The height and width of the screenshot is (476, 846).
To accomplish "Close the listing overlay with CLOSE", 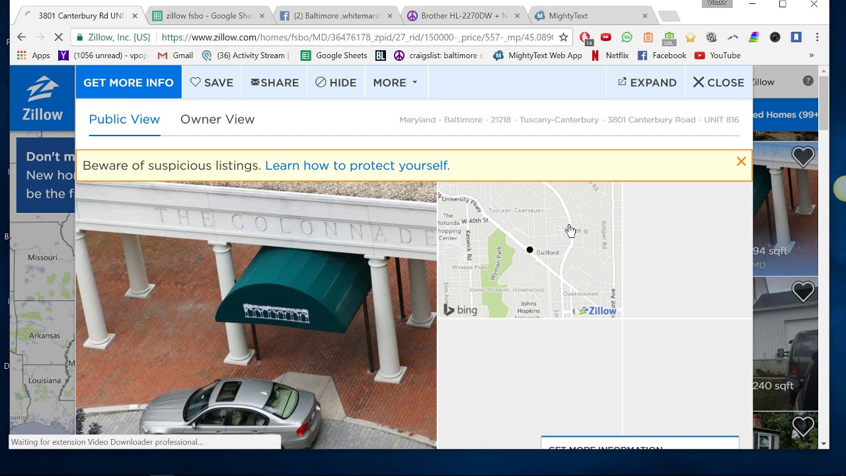I will [x=718, y=83].
